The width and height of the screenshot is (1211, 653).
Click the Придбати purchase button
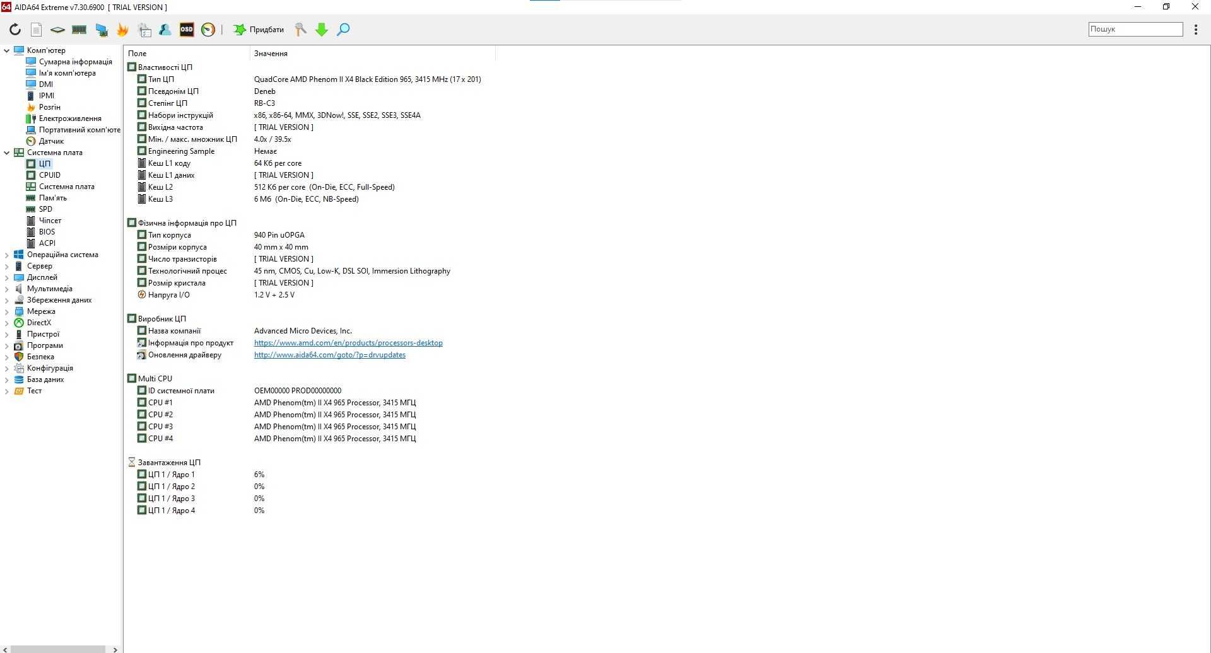point(259,29)
